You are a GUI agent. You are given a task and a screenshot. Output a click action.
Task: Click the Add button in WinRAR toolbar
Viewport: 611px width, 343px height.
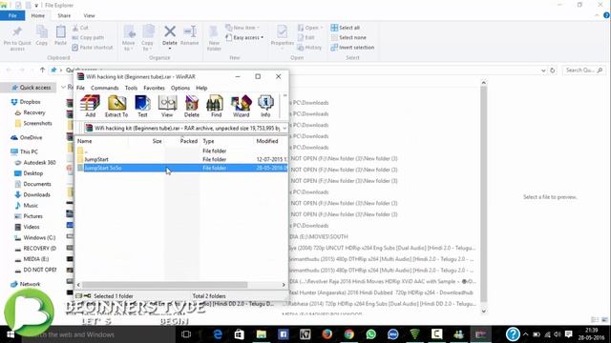[90, 106]
